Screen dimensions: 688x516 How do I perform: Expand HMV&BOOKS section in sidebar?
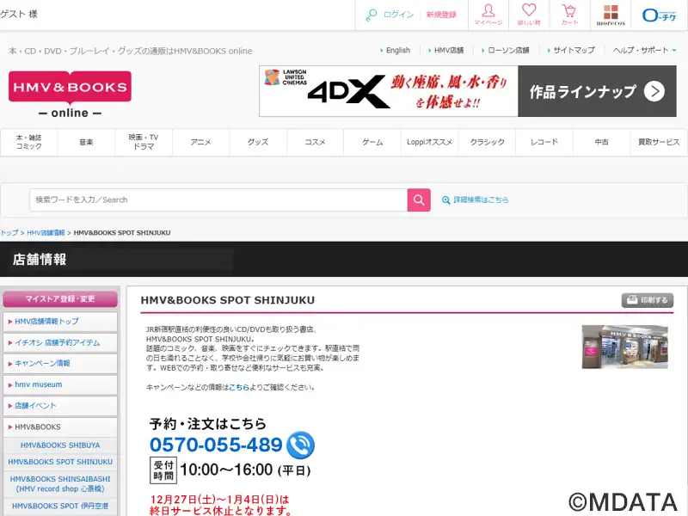[x=60, y=427]
